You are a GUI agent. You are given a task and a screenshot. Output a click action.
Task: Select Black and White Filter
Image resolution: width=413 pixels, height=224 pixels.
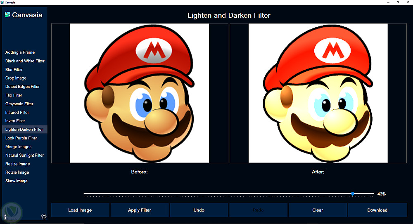(25, 61)
